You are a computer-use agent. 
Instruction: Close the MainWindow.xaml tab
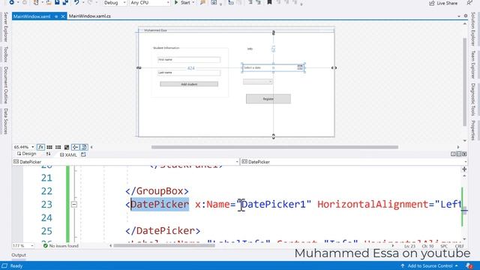(x=63, y=16)
